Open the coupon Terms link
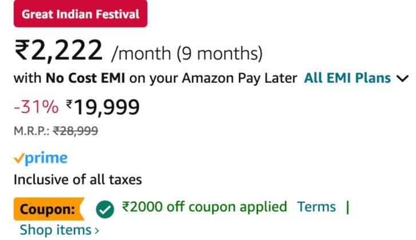The width and height of the screenshot is (416, 240). click(x=316, y=207)
